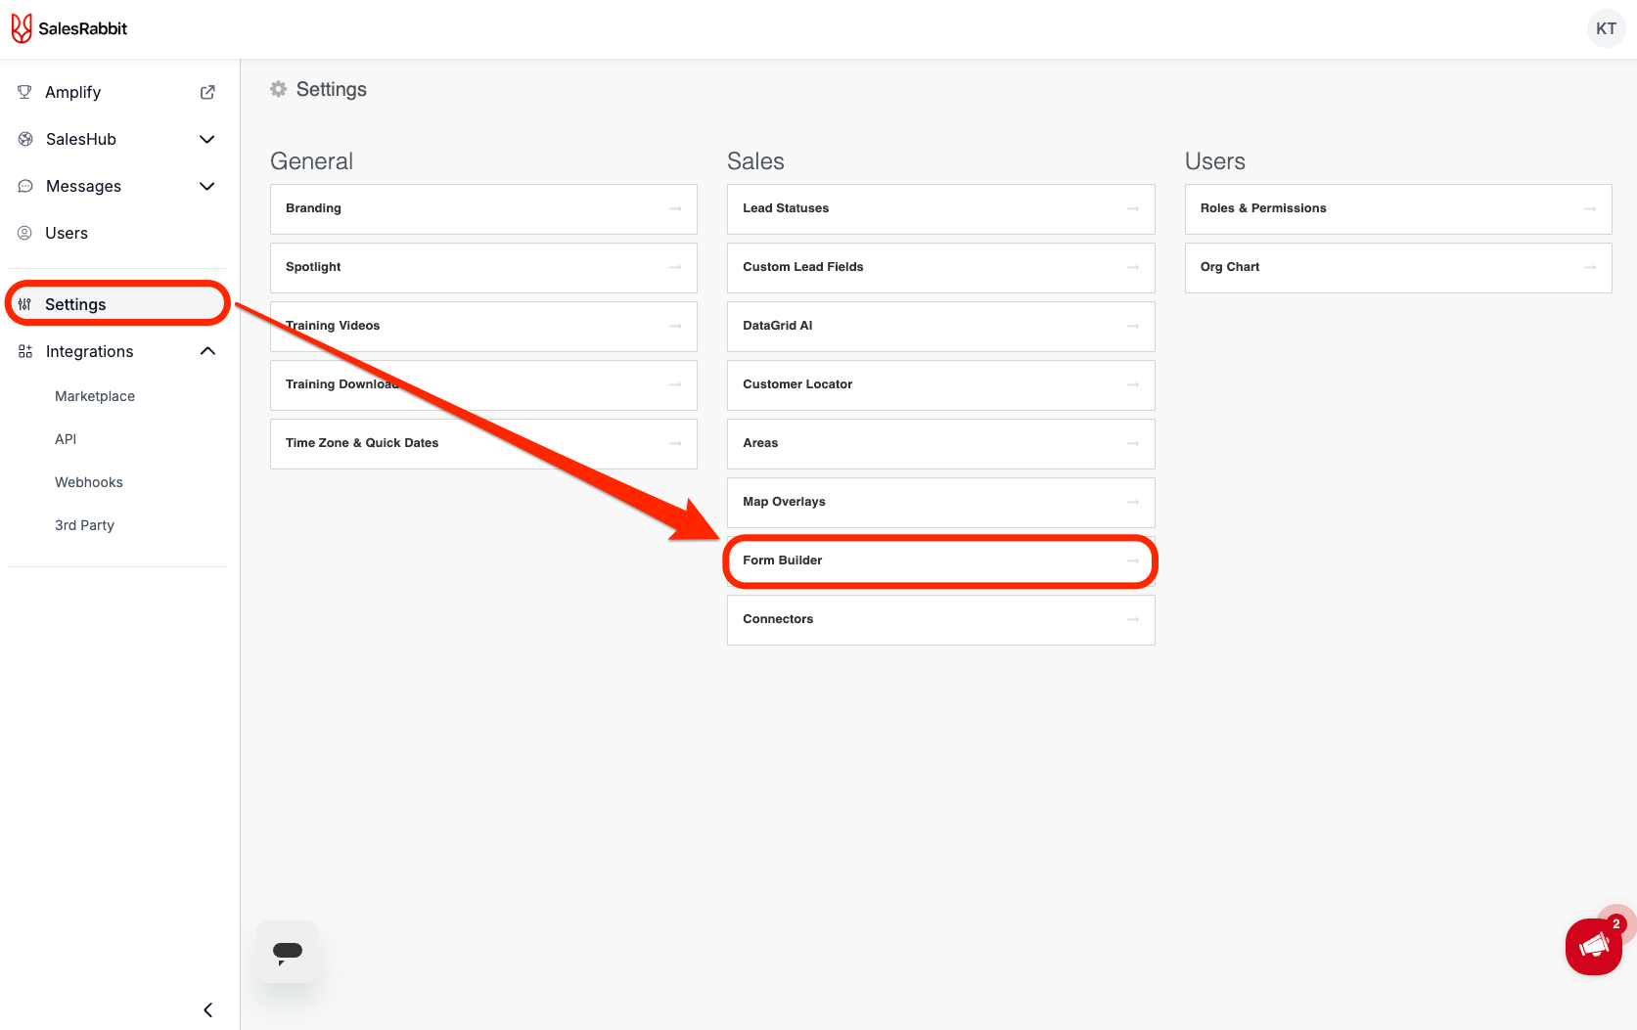Open the chat bubble widget
Viewport: 1637px width, 1030px height.
tap(288, 952)
